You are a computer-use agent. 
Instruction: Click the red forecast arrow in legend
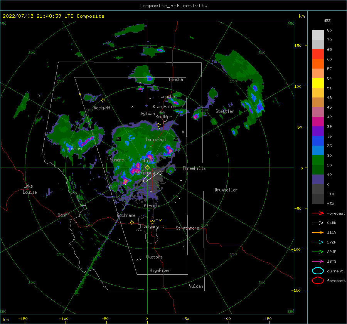tap(318, 213)
